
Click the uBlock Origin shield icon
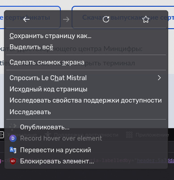13,161
